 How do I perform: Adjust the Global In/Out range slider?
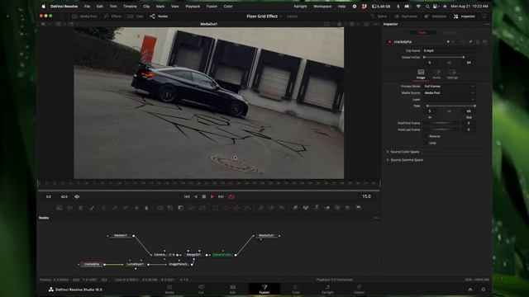(x=444, y=57)
